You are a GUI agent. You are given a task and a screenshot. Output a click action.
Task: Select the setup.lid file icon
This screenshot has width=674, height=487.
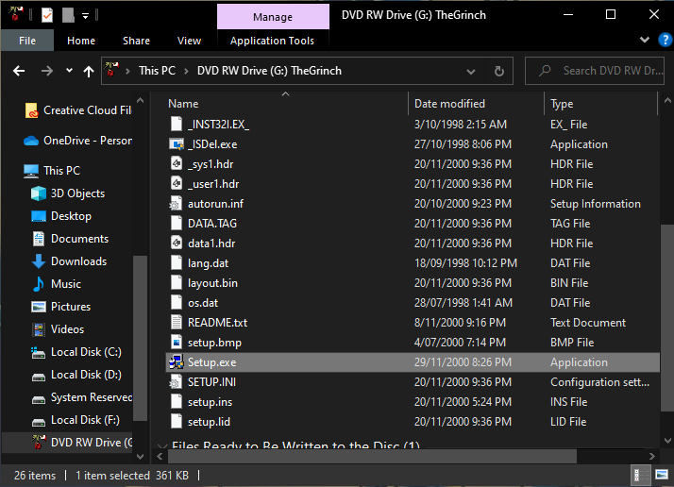point(177,421)
